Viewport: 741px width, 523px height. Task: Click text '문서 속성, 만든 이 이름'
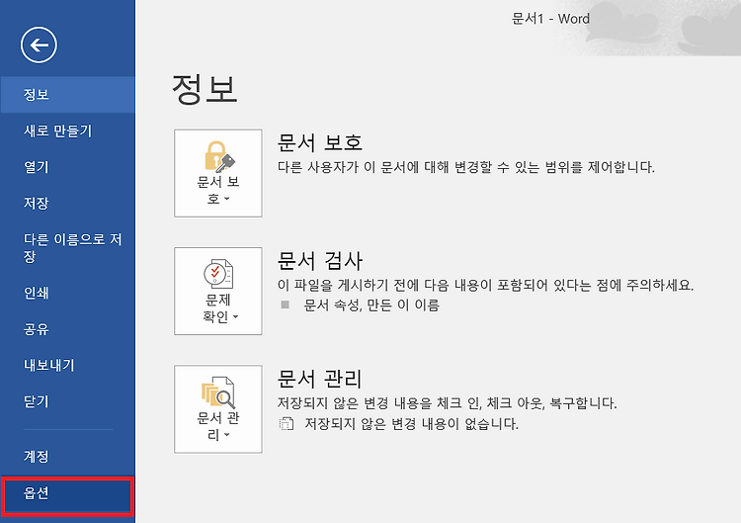point(371,305)
